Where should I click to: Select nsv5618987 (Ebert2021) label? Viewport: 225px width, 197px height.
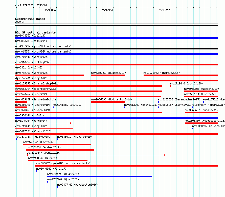point(175,105)
